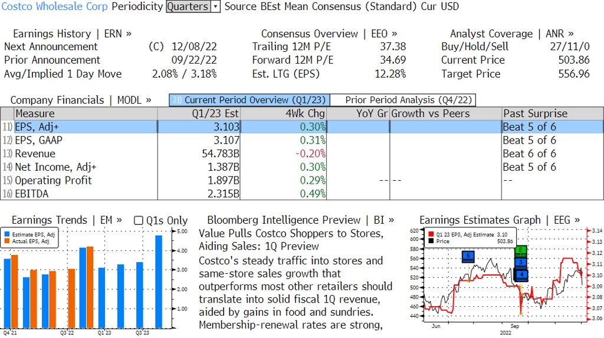Screen dimensions: 604x338
Task: Click Revenue 4Wk change -0.20% value
Action: pos(310,154)
